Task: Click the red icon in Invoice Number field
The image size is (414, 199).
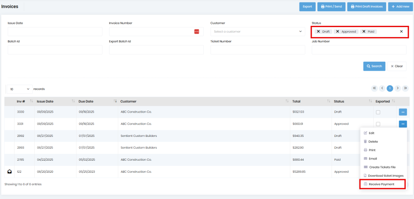Action: (196, 31)
